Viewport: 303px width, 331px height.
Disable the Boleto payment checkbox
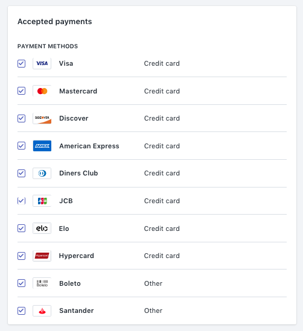(x=21, y=283)
